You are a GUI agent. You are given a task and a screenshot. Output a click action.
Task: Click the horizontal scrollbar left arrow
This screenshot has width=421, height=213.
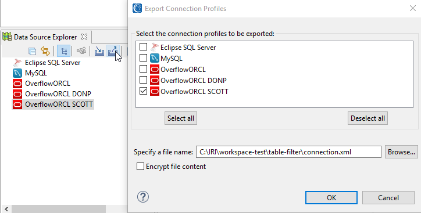click(x=6, y=209)
